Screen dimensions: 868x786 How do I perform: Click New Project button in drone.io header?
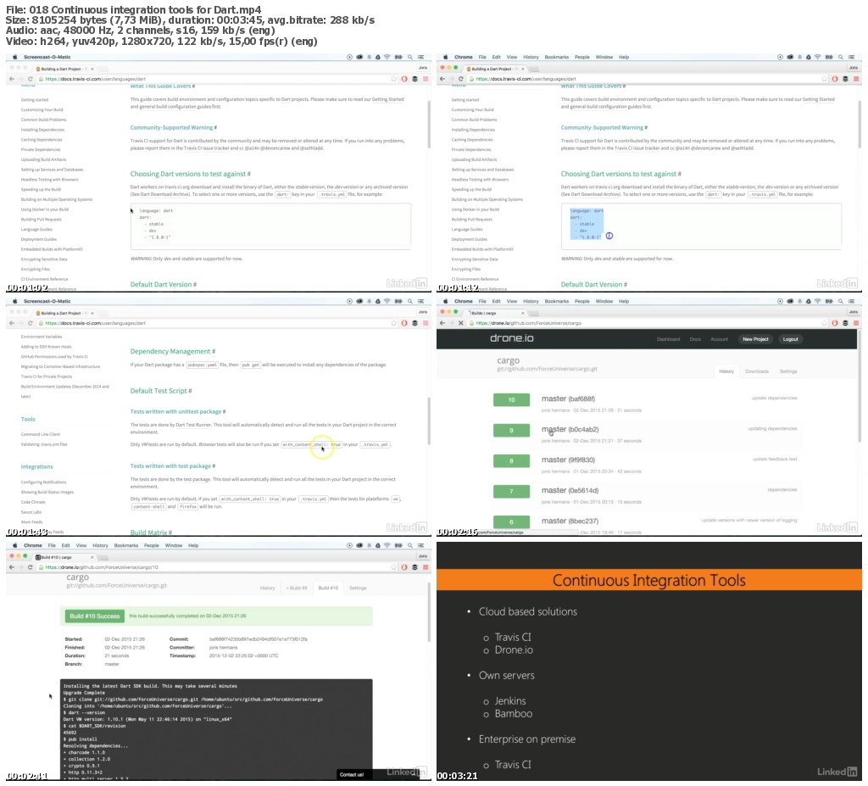coord(755,339)
